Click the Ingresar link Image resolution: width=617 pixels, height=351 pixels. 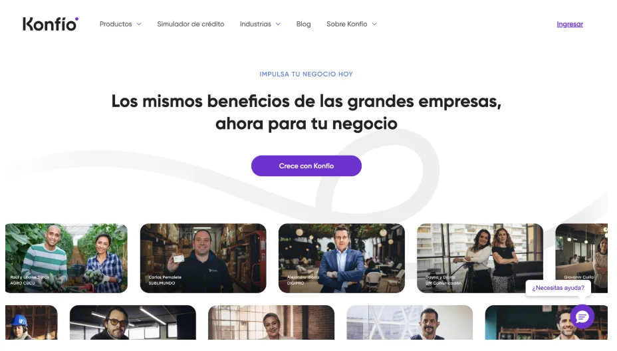click(x=570, y=24)
